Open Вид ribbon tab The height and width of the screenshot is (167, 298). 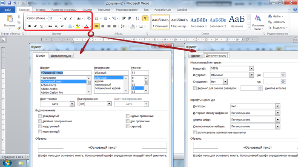click(146, 10)
